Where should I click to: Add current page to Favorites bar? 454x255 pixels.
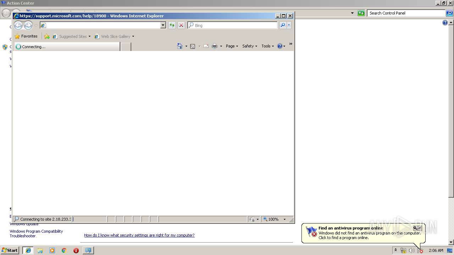pyautogui.click(x=47, y=36)
